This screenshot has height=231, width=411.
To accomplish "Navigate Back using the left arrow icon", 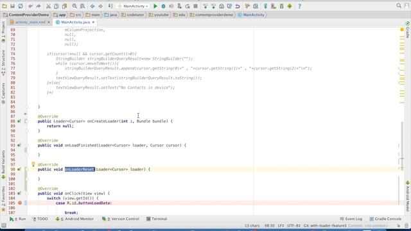I will pos(92,6).
